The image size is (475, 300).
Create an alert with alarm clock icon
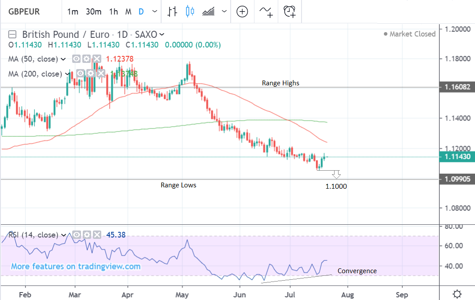pyautogui.click(x=289, y=12)
